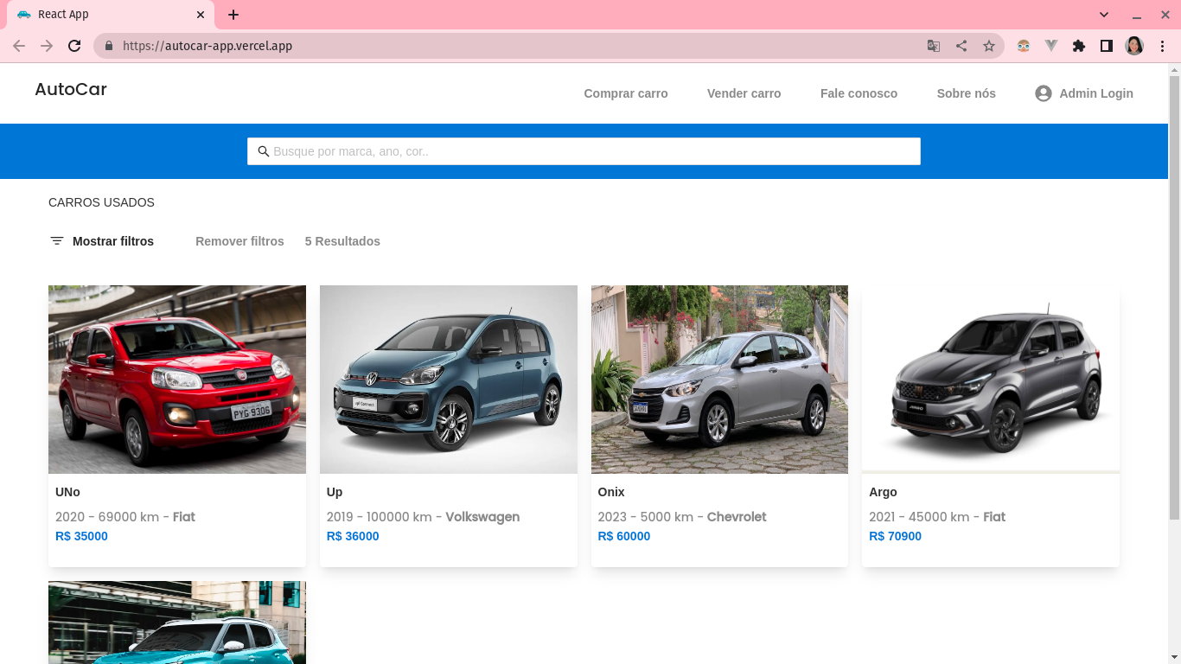
Task: Click the search magnifier icon
Action: coord(264,151)
